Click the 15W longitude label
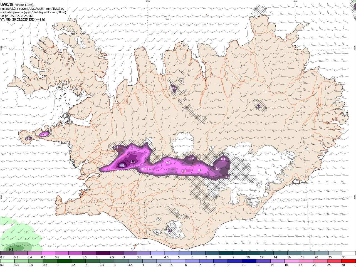This screenshot has width=356, height=267. tap(295, 1)
